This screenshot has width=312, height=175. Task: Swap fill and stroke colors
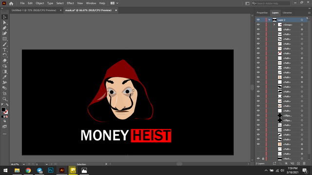(x=7, y=105)
